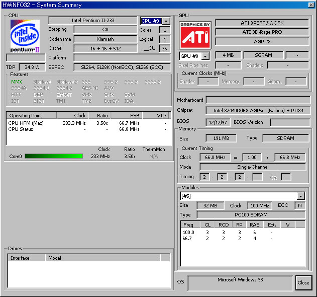The height and width of the screenshot is (297, 317).
Task: Click the memory Size field 191 MB
Action: tap(221, 138)
